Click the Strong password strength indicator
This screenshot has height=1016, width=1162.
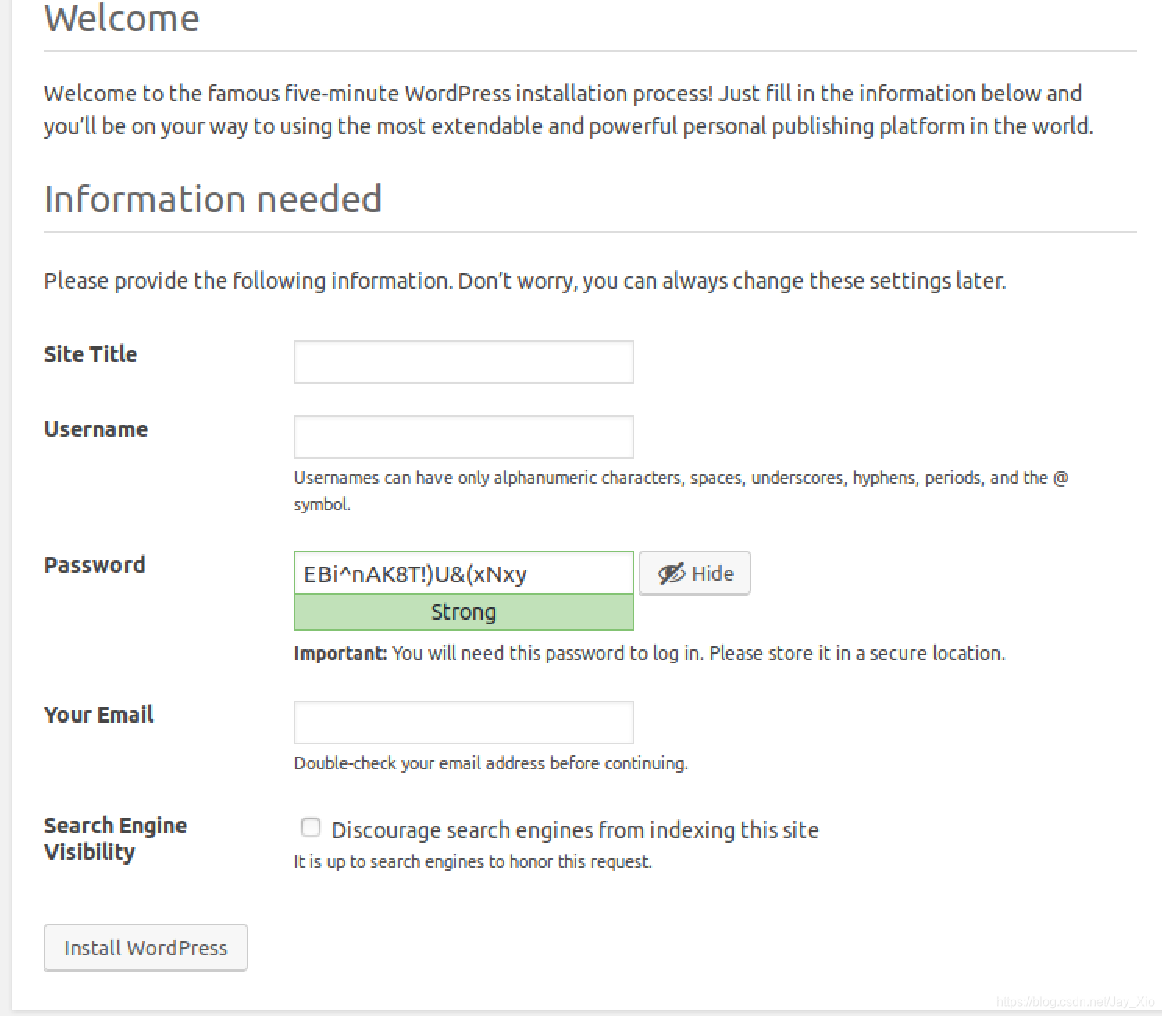[463, 613]
